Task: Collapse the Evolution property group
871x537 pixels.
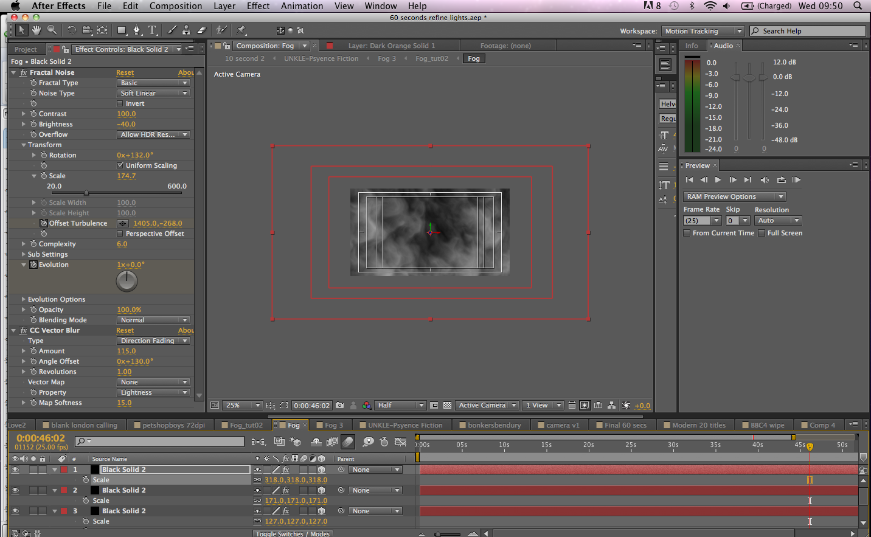Action: click(x=23, y=265)
